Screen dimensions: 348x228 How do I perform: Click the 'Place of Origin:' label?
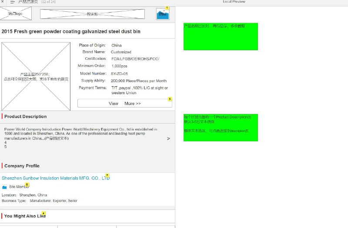point(92,45)
